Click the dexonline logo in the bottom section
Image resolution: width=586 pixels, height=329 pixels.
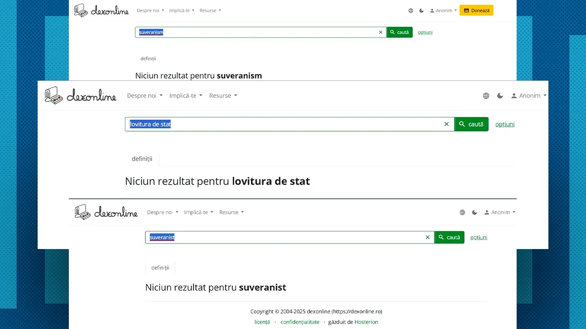(x=106, y=212)
